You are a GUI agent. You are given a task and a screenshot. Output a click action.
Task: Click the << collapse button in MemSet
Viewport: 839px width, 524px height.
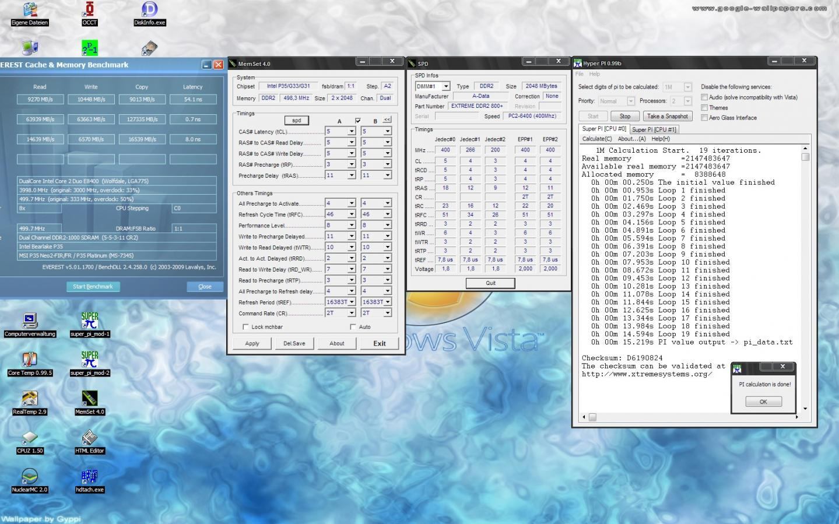click(387, 119)
